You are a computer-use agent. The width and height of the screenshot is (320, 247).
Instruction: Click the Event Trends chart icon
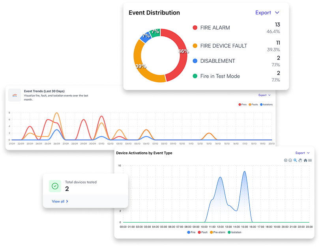tap(15, 95)
